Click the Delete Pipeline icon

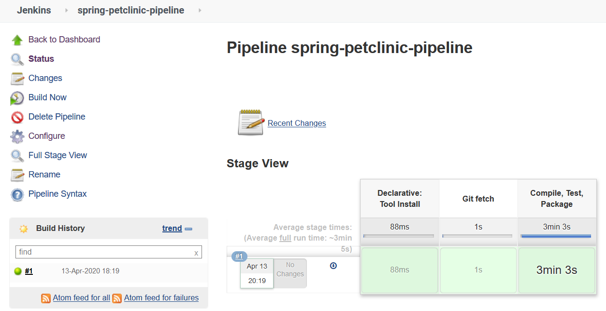tap(16, 117)
